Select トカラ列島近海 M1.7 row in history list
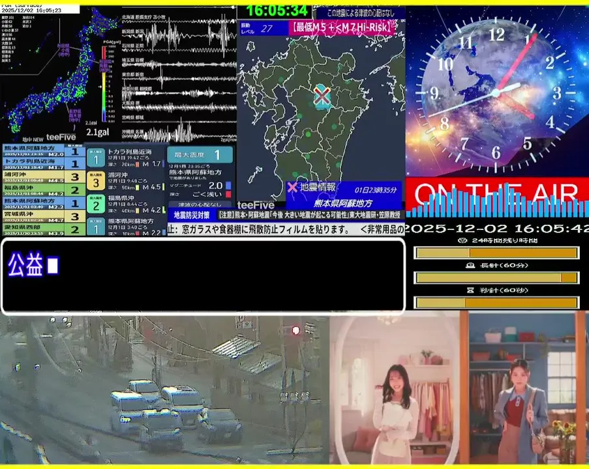 (44, 163)
